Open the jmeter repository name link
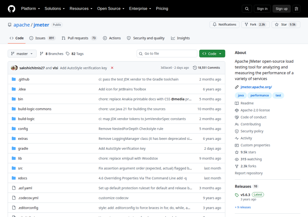The width and height of the screenshot is (308, 217). pos(41,25)
